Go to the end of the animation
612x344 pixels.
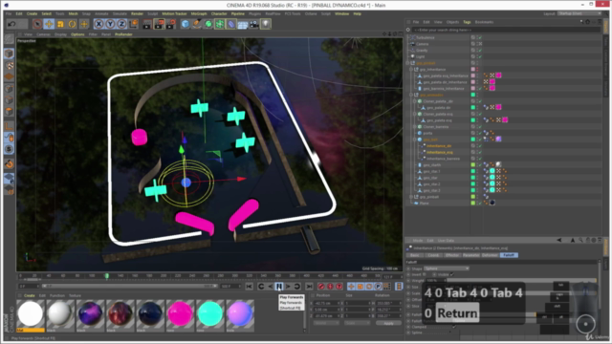[x=309, y=287]
